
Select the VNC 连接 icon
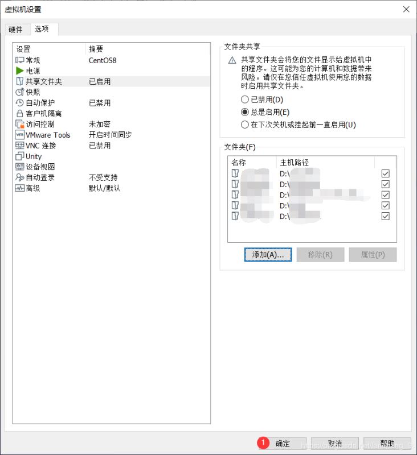point(20,146)
